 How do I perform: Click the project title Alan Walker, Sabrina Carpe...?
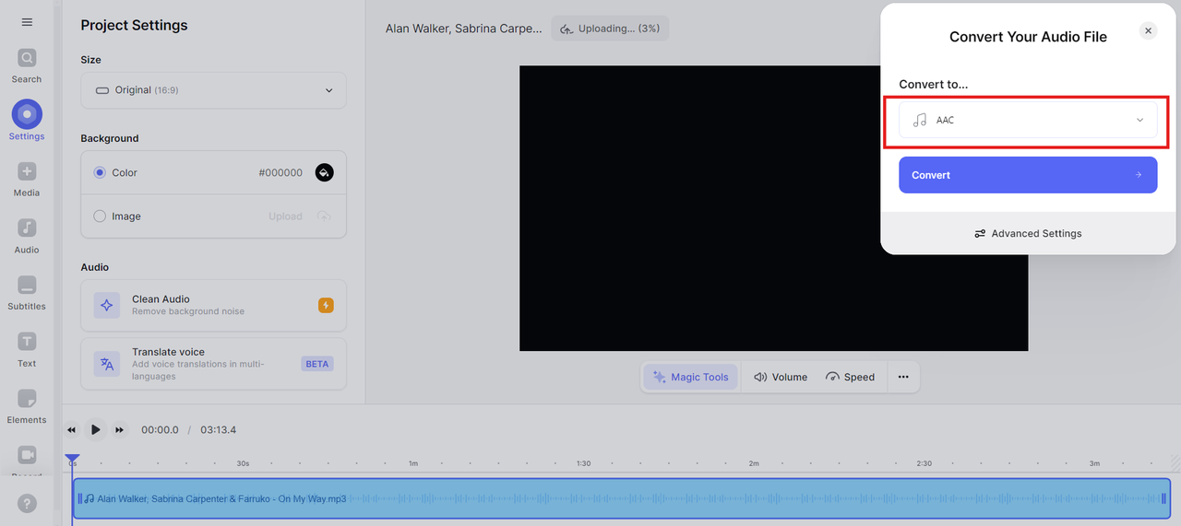click(464, 29)
